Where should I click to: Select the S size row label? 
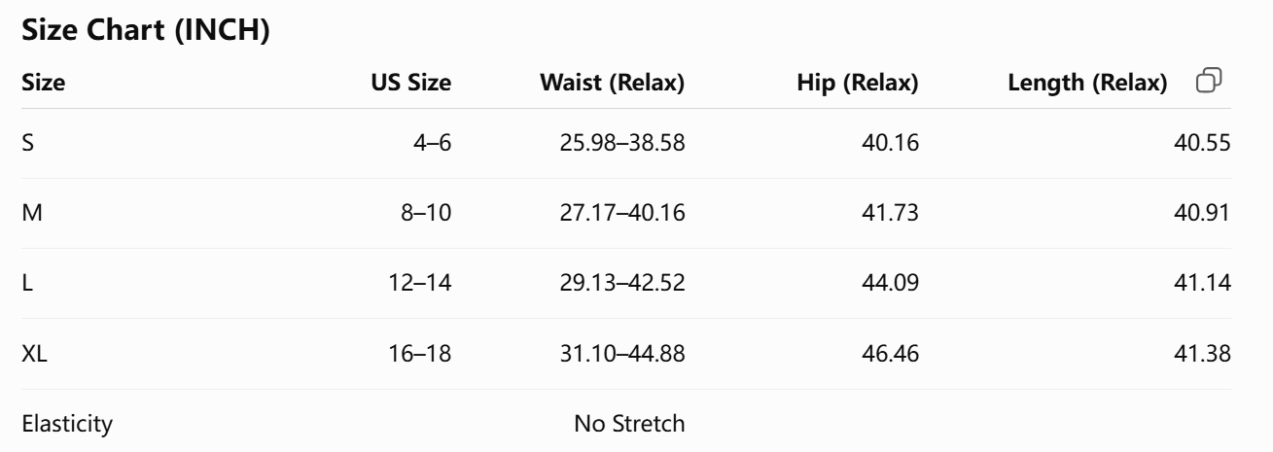27,143
